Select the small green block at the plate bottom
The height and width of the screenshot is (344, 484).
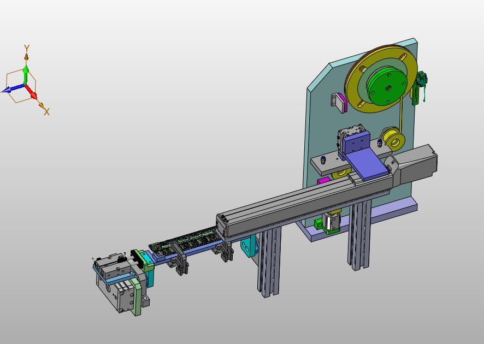tap(318, 224)
